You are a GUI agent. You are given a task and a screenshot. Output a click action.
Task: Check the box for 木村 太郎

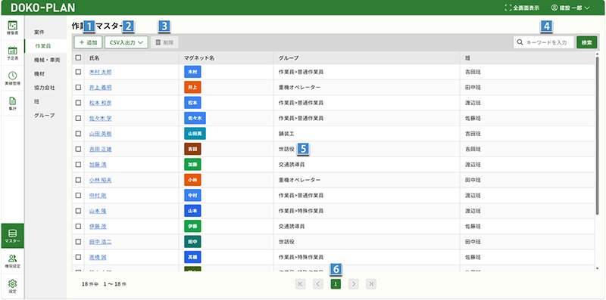point(79,72)
